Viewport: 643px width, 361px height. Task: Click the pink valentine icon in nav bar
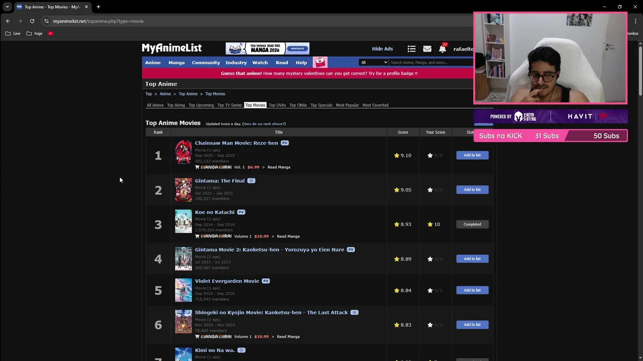pyautogui.click(x=320, y=62)
